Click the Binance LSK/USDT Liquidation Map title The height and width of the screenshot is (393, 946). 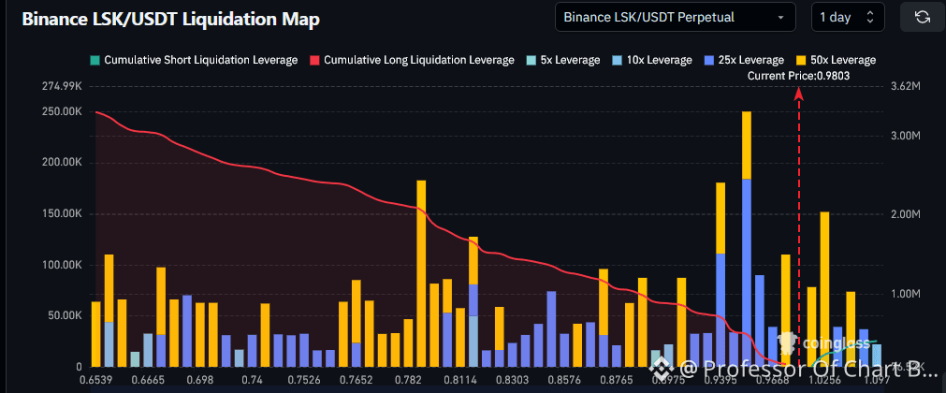[x=170, y=19]
